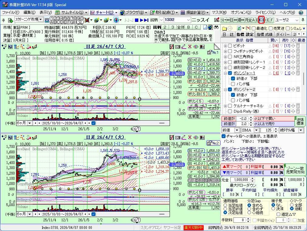Click the ゾーン一致 売買同方向 button
This screenshot has width=307, height=231.
click(x=294, y=170)
